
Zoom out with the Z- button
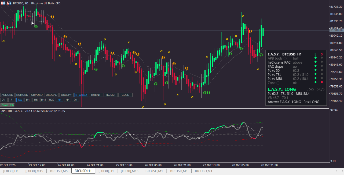12,100
